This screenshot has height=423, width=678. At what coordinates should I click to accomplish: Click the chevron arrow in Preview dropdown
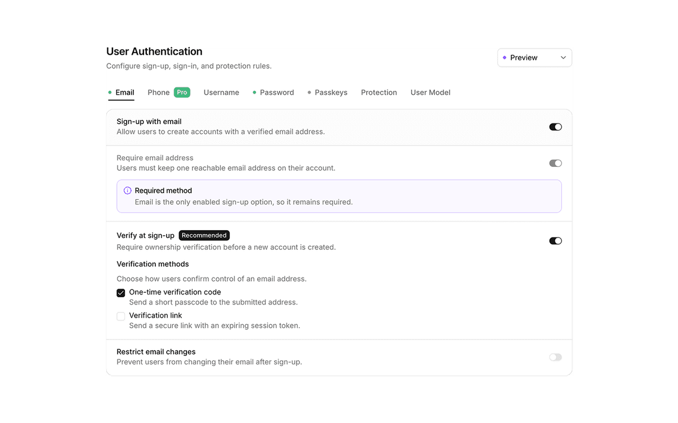563,58
